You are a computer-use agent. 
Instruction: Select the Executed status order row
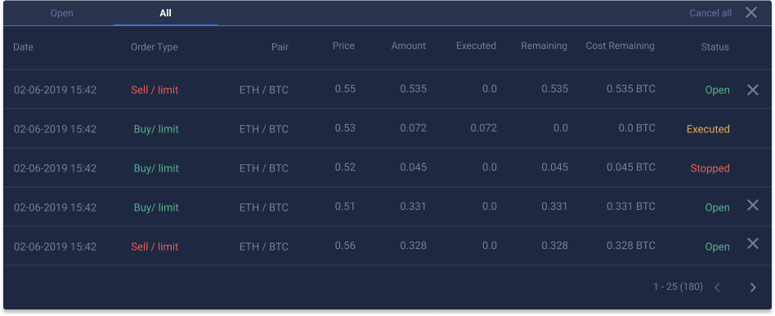pyautogui.click(x=387, y=129)
